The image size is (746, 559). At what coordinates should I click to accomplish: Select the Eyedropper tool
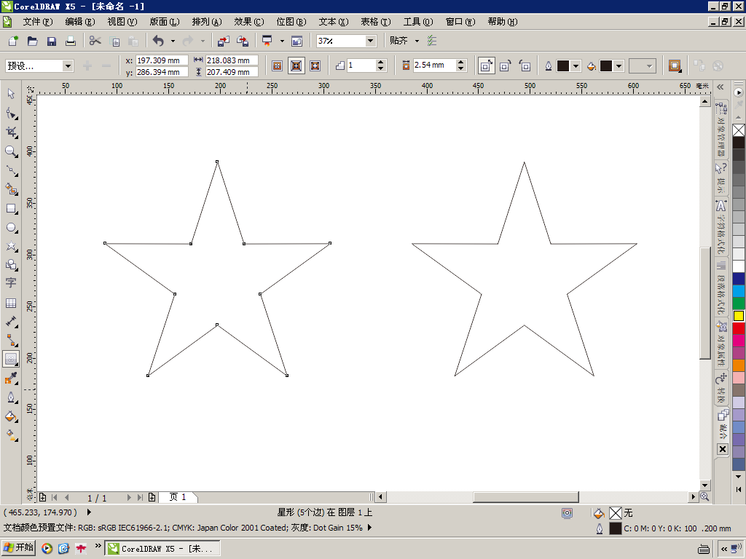[x=11, y=378]
